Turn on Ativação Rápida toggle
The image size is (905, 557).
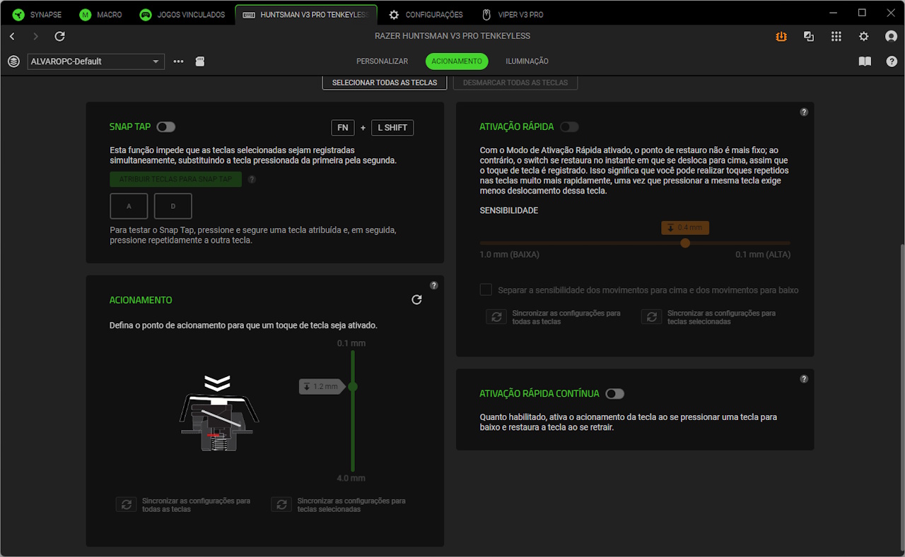pos(569,127)
